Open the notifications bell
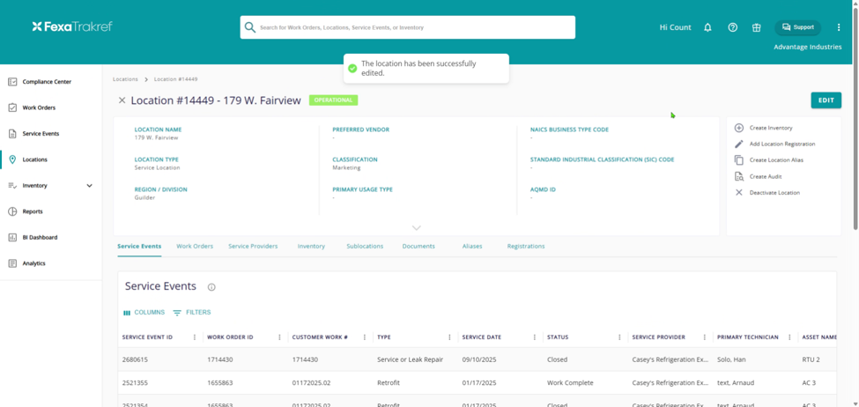Image resolution: width=859 pixels, height=407 pixels. (x=707, y=27)
